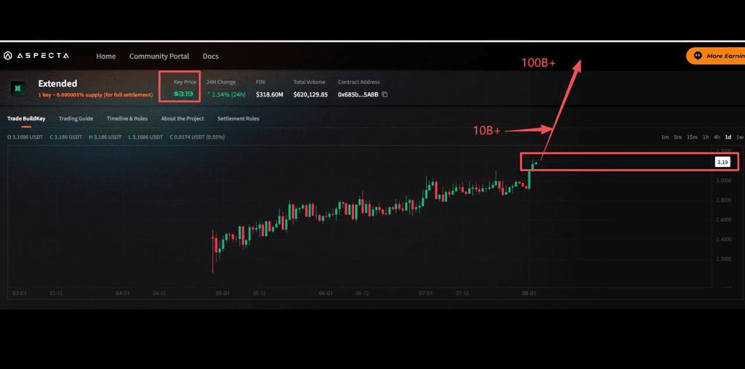
Task: Click the 07-01 date on the time axis
Action: (x=426, y=293)
